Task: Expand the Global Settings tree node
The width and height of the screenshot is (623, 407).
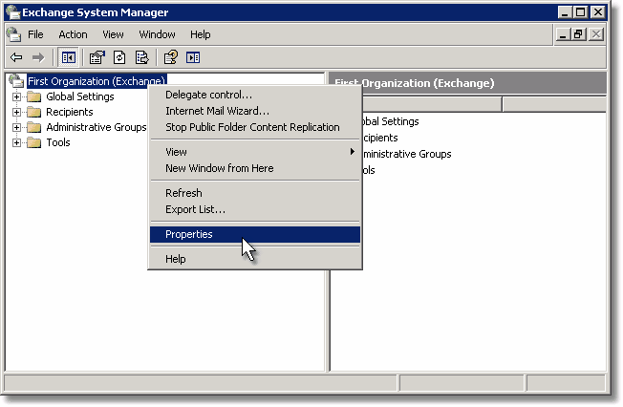Action: pyautogui.click(x=16, y=96)
